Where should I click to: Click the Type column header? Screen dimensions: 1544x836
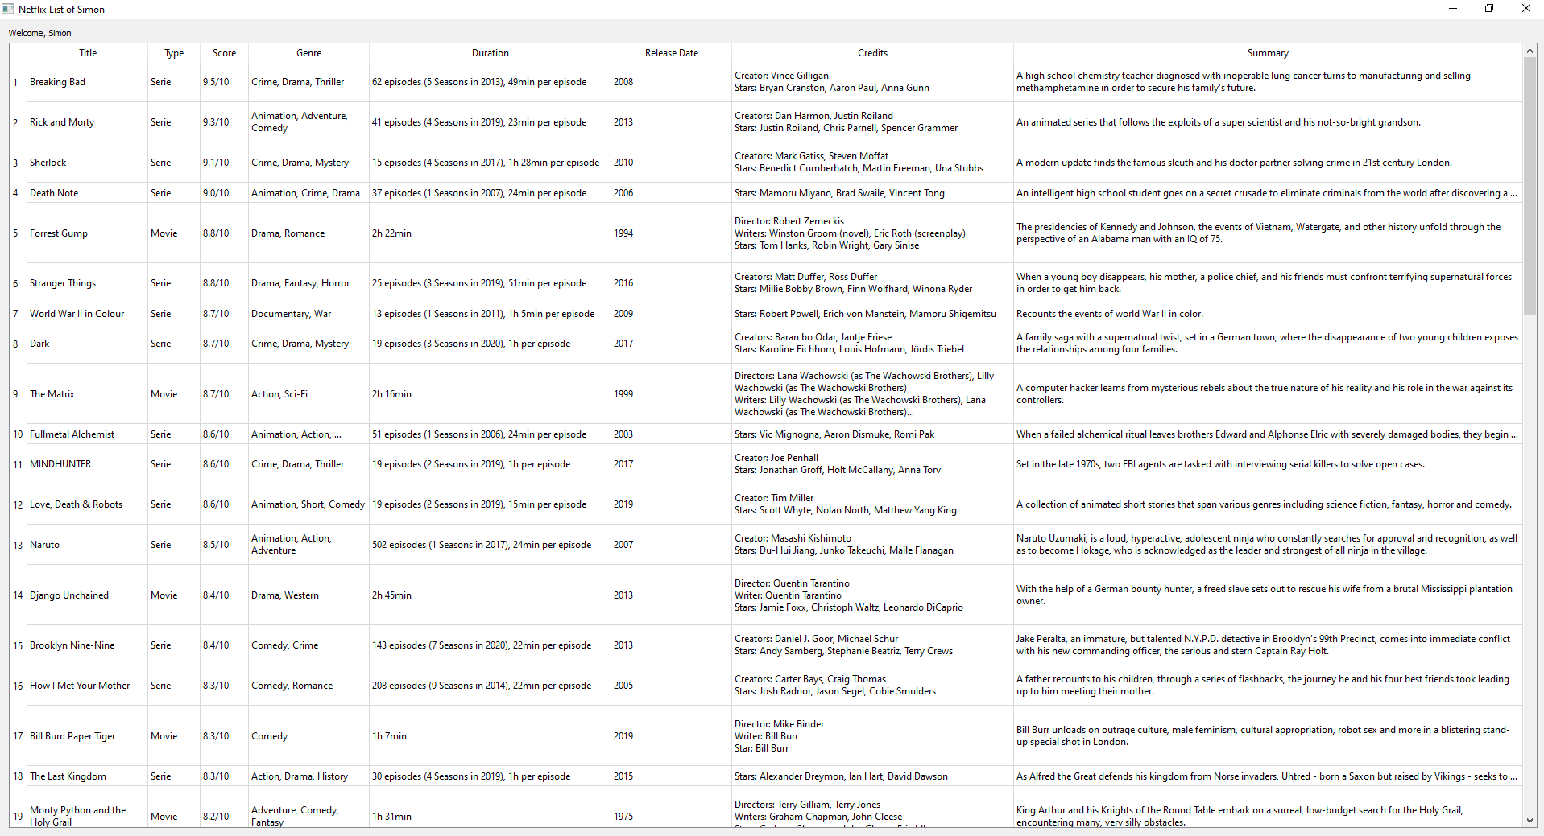point(173,52)
